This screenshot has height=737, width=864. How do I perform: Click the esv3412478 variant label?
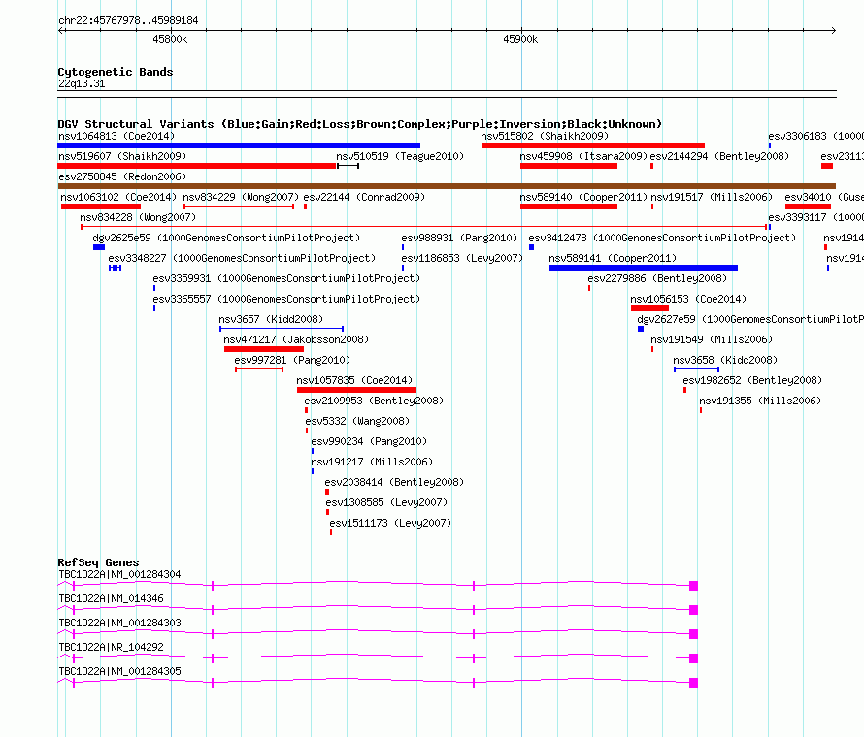tap(662, 238)
